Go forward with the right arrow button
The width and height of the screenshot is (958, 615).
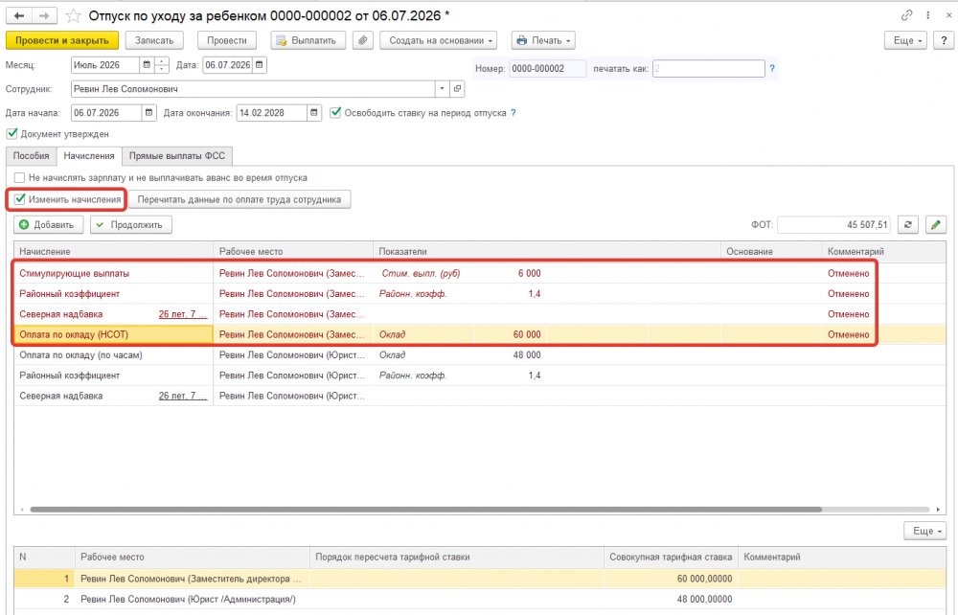click(x=44, y=16)
